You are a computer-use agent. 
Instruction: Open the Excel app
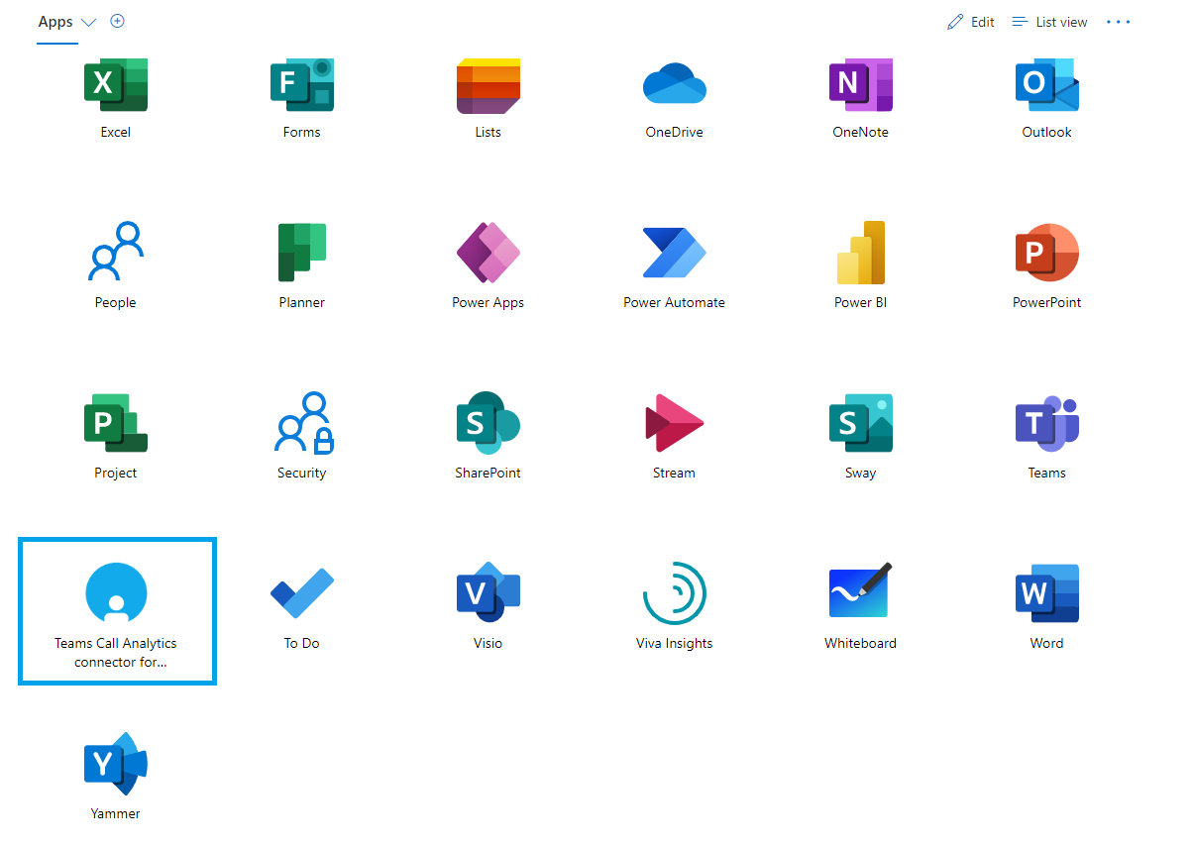click(x=116, y=87)
